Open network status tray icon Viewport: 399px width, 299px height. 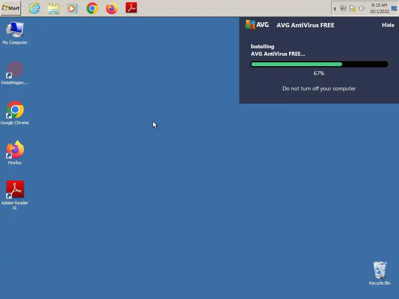click(x=343, y=9)
